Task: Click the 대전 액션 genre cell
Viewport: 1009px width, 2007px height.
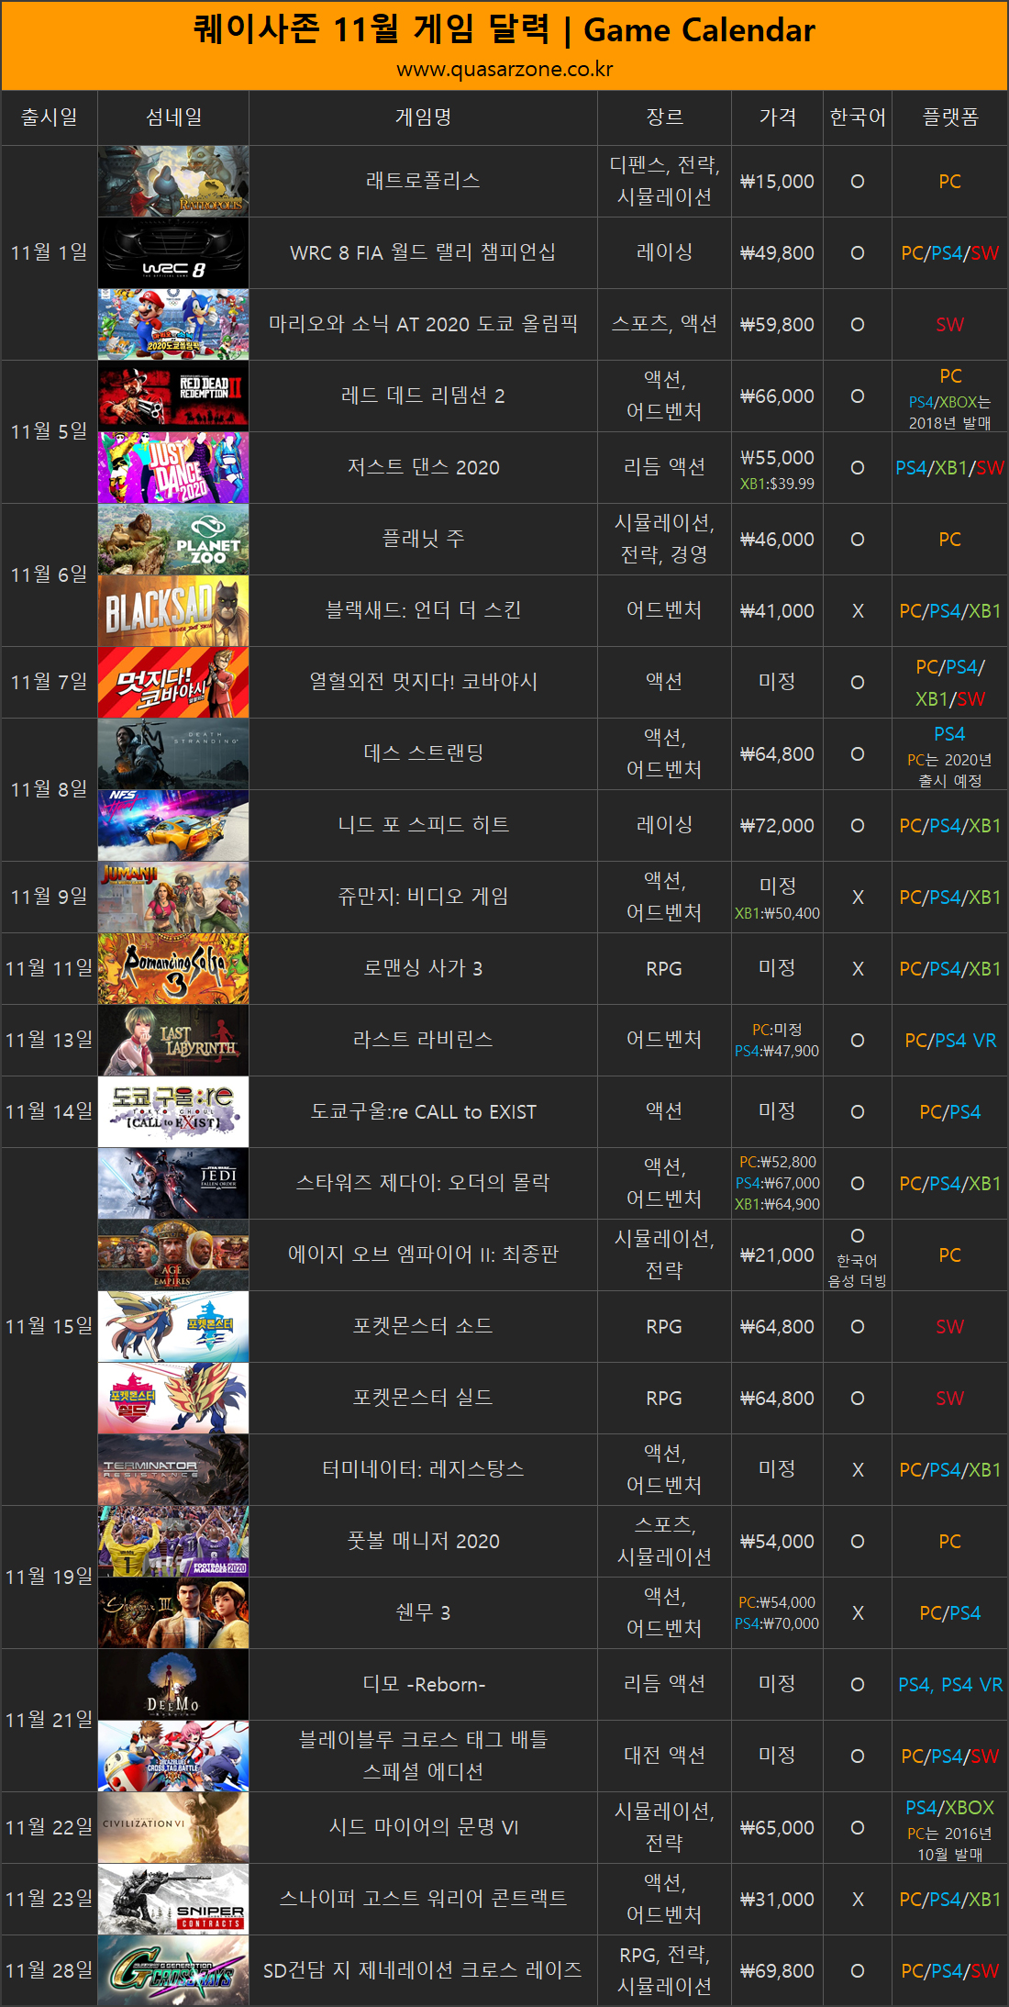Action: [x=664, y=1756]
